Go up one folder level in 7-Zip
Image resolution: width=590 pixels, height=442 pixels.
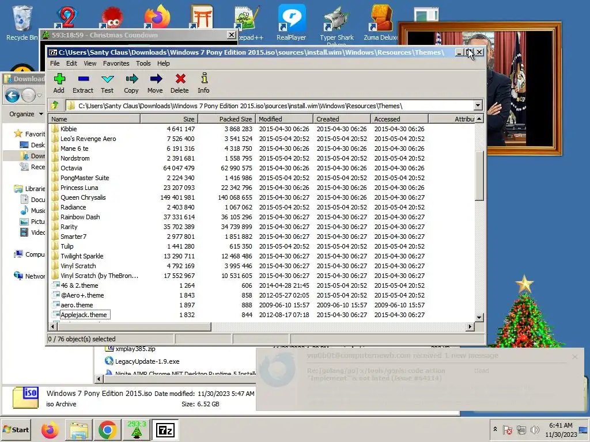click(55, 106)
